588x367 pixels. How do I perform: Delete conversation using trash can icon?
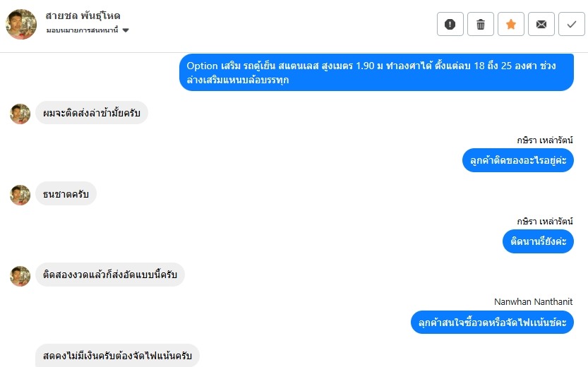coord(481,24)
